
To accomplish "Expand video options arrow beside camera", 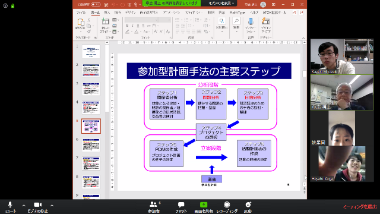I will click(x=52, y=206).
